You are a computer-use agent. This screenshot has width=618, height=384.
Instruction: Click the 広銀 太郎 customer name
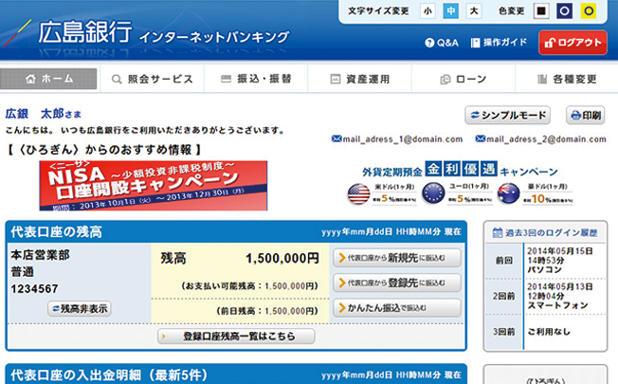pos(34,114)
